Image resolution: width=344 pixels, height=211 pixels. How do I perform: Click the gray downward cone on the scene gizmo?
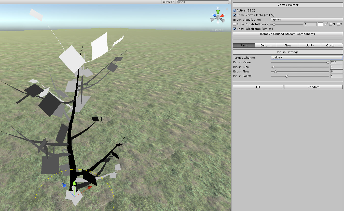click(x=218, y=22)
